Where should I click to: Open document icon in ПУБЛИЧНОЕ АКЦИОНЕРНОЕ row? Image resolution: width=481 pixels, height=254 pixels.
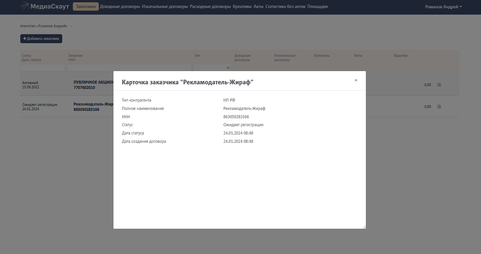[x=439, y=85]
